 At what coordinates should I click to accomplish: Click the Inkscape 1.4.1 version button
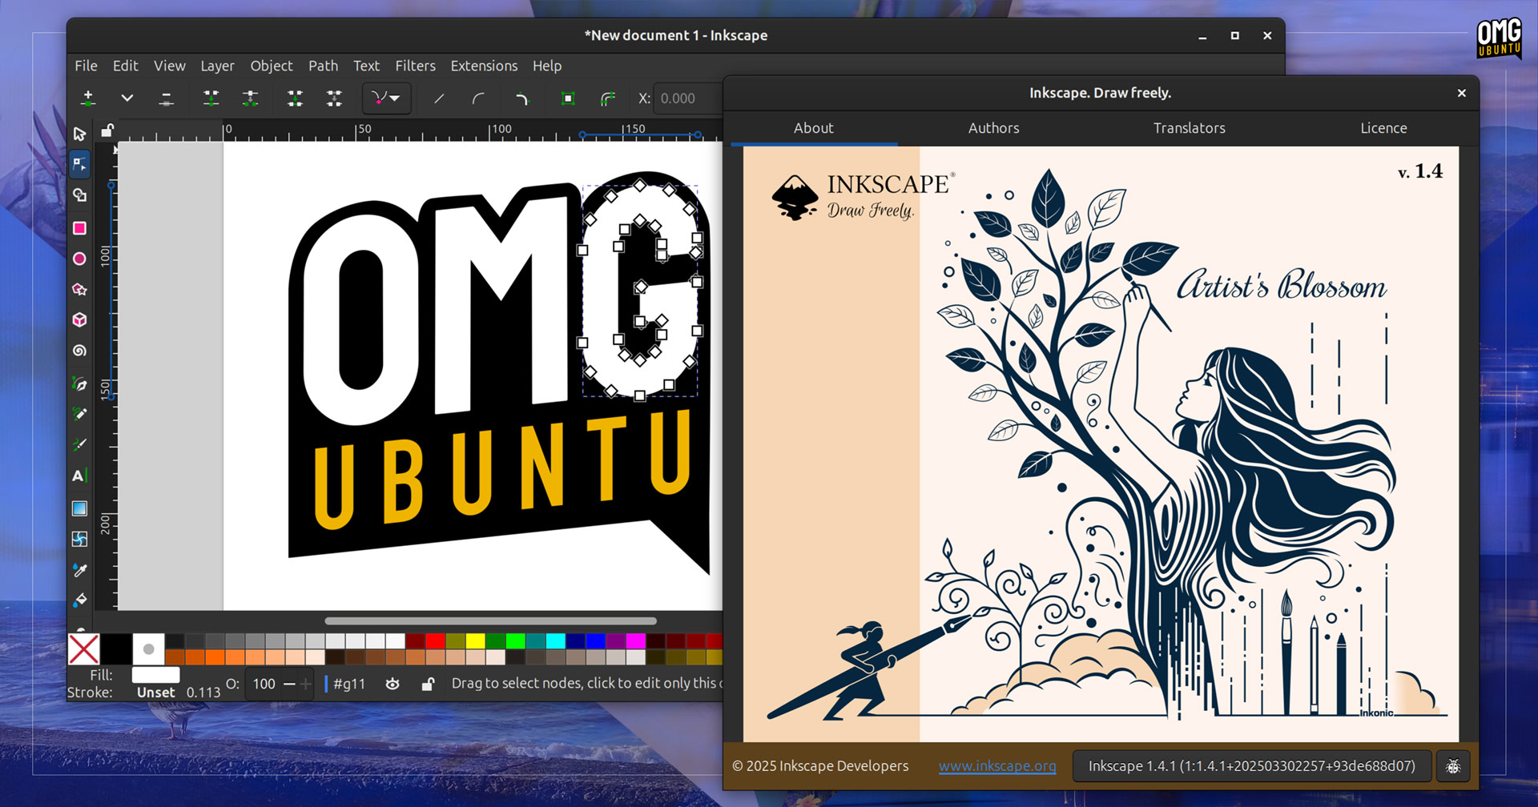pyautogui.click(x=1254, y=766)
